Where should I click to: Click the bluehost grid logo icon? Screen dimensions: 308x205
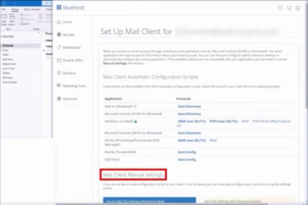tap(59, 7)
